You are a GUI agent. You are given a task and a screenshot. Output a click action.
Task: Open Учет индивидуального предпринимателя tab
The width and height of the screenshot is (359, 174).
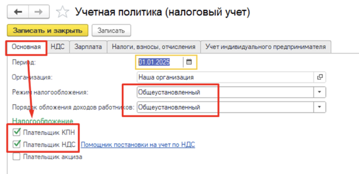tap(266, 47)
